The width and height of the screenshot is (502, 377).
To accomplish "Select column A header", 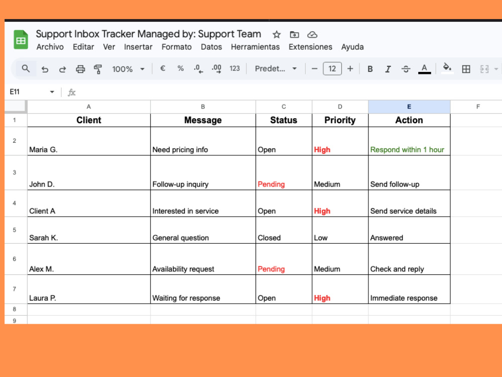I will pyautogui.click(x=89, y=107).
